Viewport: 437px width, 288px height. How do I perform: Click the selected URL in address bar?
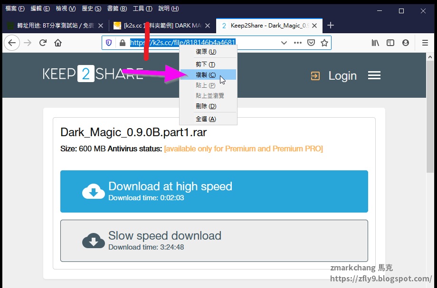click(x=183, y=43)
